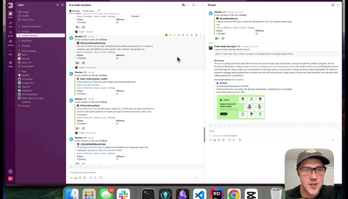Viewport: 348px width, 199px height.
Task: Open '1 reply' under Michael's mention
Action: (x=82, y=67)
